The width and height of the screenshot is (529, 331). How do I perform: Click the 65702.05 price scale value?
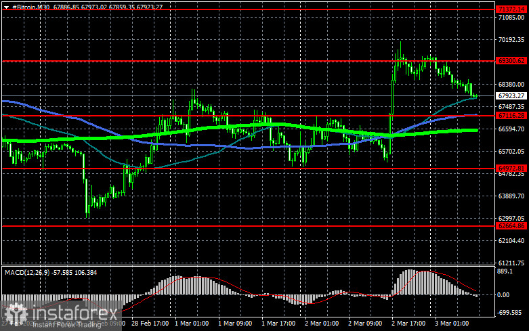tap(511, 152)
